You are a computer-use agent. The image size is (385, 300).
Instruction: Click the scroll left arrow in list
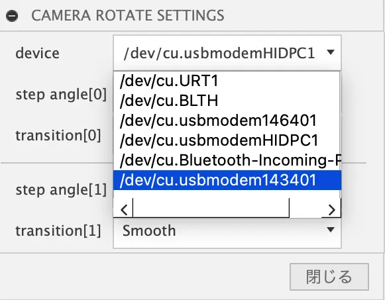coord(123,210)
